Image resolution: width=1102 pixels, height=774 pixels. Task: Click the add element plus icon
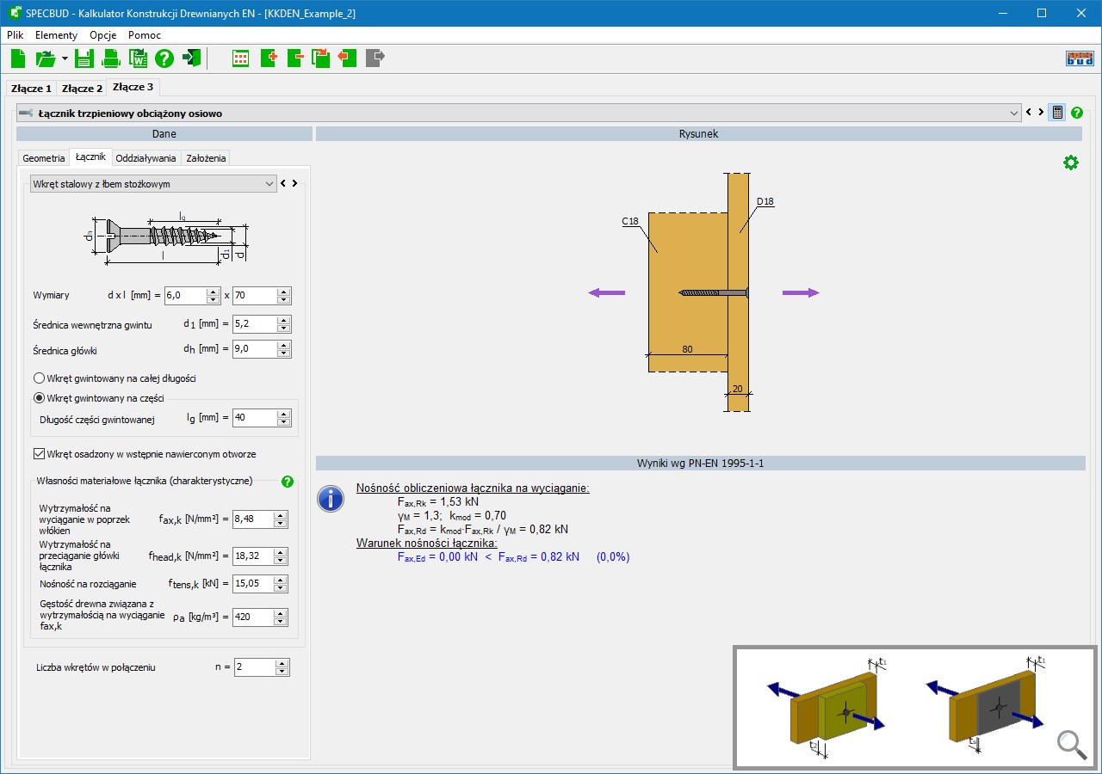click(269, 58)
